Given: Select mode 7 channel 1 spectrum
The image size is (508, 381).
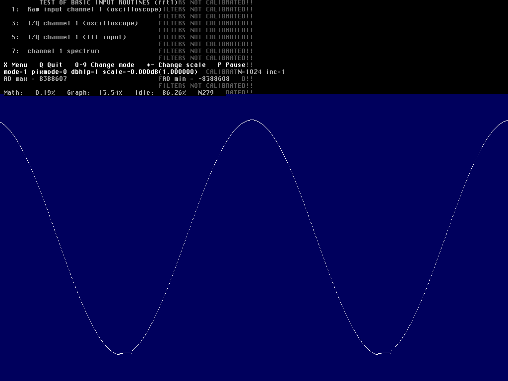Looking at the screenshot, I should (x=55, y=51).
